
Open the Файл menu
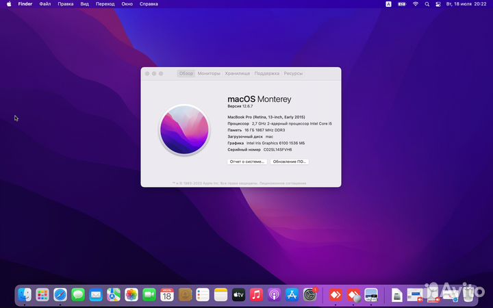[x=45, y=4]
